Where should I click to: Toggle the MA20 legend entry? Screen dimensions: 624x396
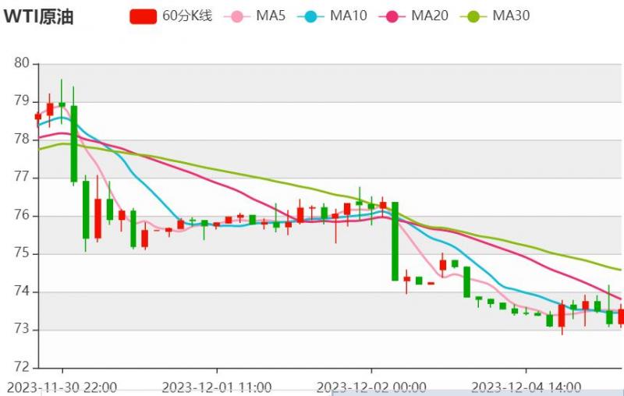[413, 16]
